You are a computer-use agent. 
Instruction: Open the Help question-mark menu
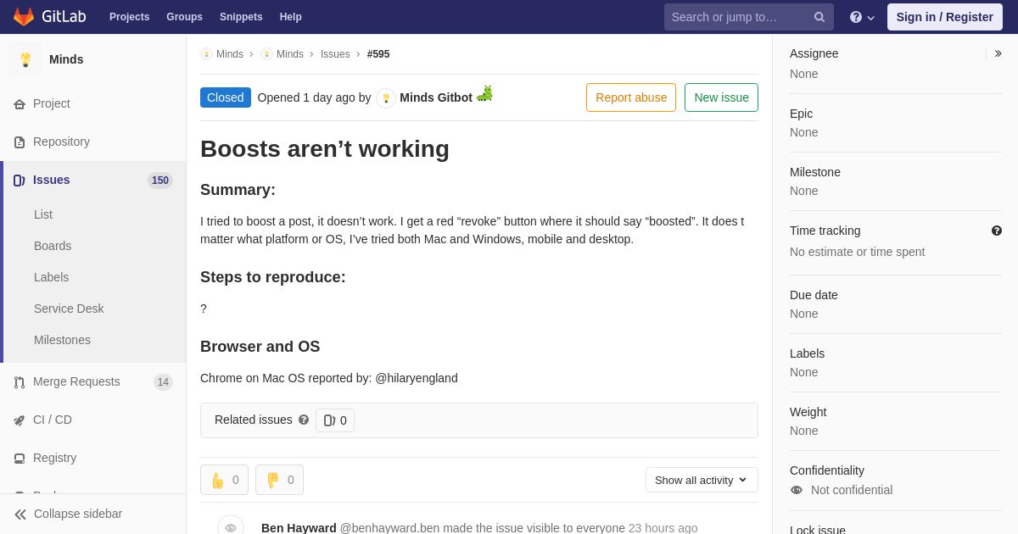[x=862, y=17]
